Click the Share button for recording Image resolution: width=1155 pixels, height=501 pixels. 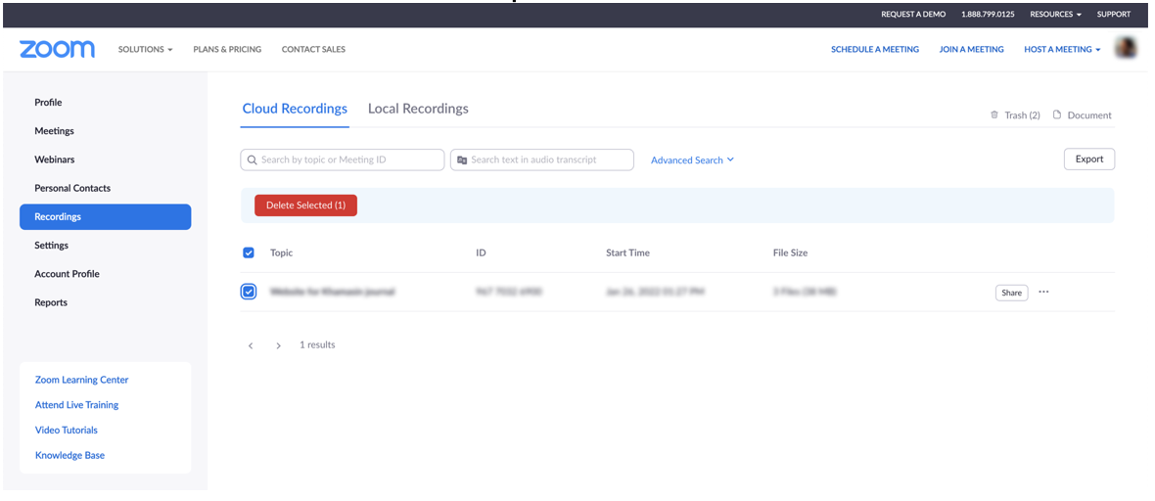pyautogui.click(x=1011, y=293)
